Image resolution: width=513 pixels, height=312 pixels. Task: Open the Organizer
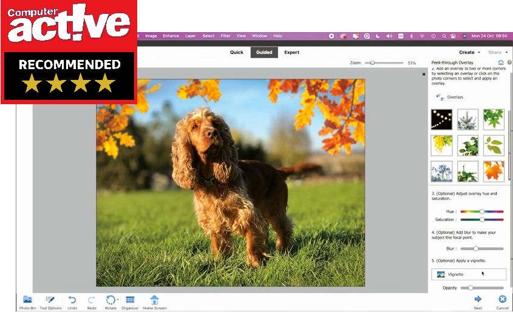pos(130,302)
